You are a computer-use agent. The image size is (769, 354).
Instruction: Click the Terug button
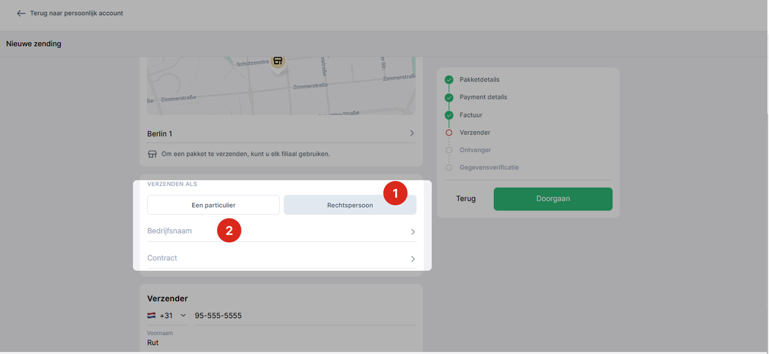[466, 199]
